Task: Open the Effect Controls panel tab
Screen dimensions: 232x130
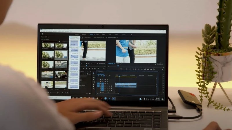Action: [x=88, y=38]
